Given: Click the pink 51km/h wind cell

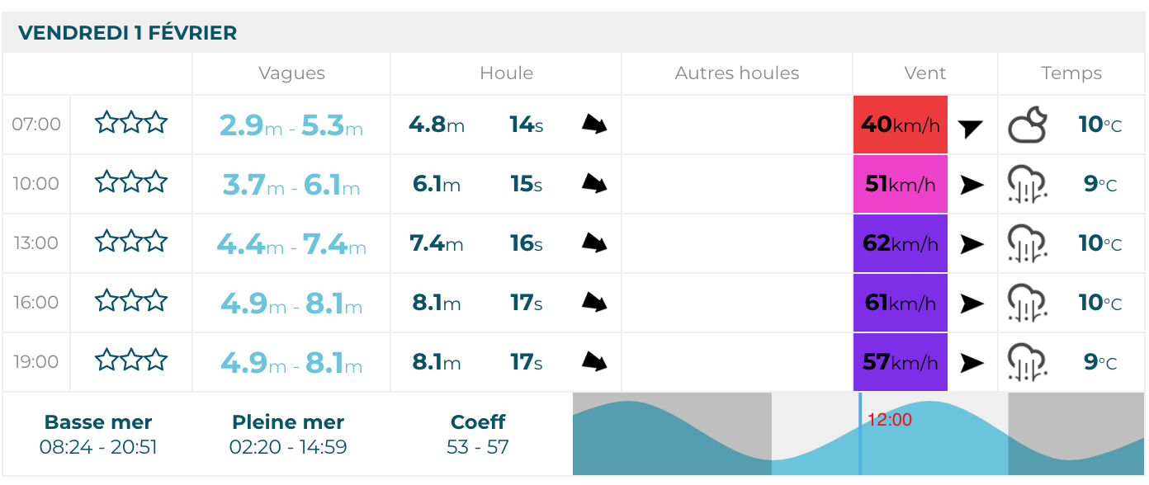Looking at the screenshot, I should [900, 184].
